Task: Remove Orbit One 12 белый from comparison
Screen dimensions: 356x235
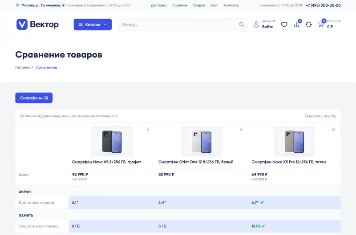Action: [241, 130]
